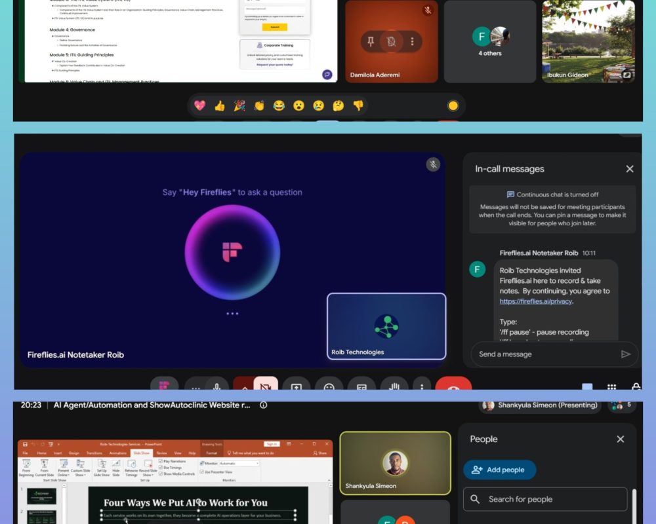
Task: Send the thinking face reaction
Action: [338, 105]
